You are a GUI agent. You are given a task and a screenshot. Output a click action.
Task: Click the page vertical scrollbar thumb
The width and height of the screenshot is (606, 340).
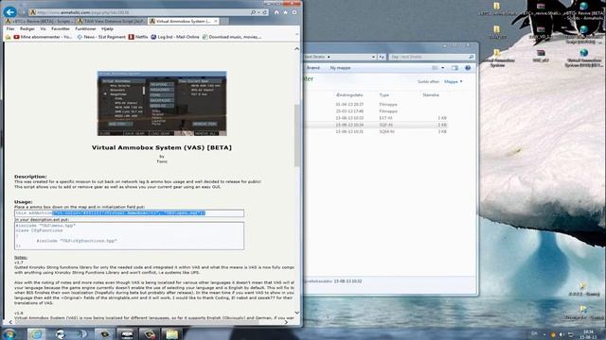pyautogui.click(x=296, y=135)
